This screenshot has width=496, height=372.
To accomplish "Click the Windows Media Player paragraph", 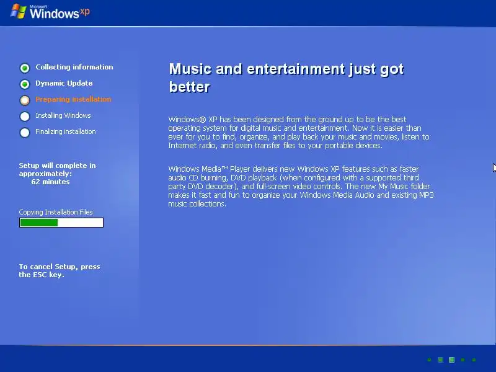I will point(301,187).
